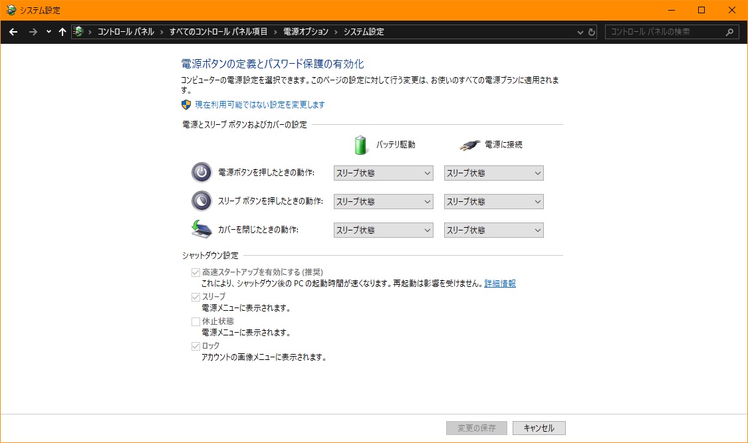
Task: Click the power plug icon
Action: tap(469, 145)
